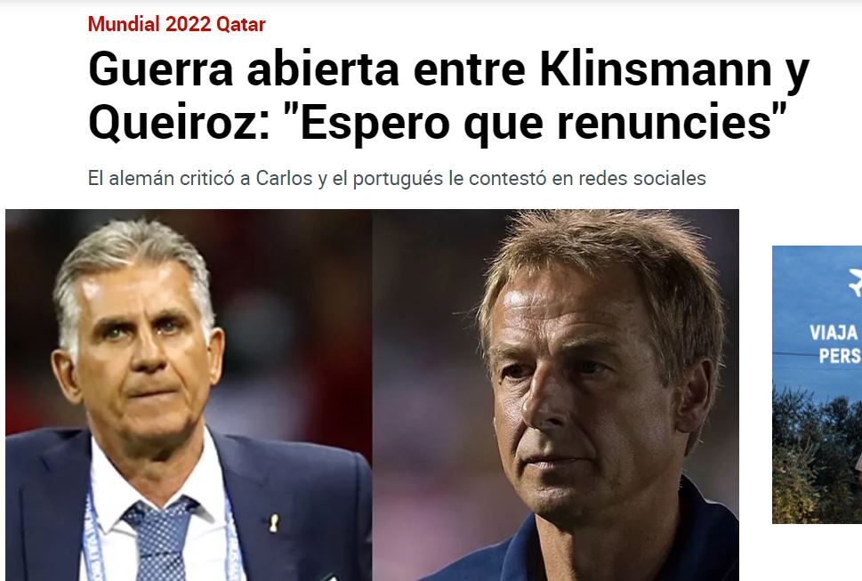Click the trees image area of the ad
Image resolution: width=862 pixels, height=581 pixels.
click(x=817, y=456)
